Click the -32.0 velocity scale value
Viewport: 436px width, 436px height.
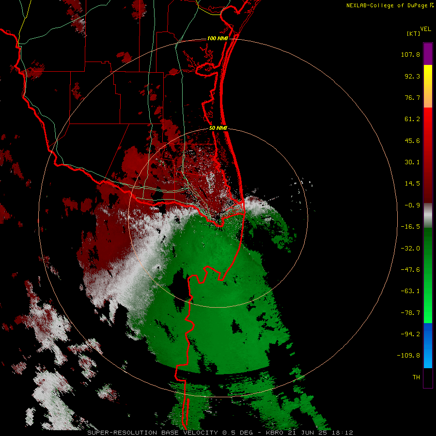coord(410,249)
